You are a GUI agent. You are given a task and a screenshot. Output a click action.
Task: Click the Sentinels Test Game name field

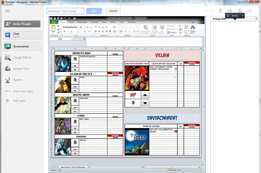pyautogui.click(x=65, y=11)
